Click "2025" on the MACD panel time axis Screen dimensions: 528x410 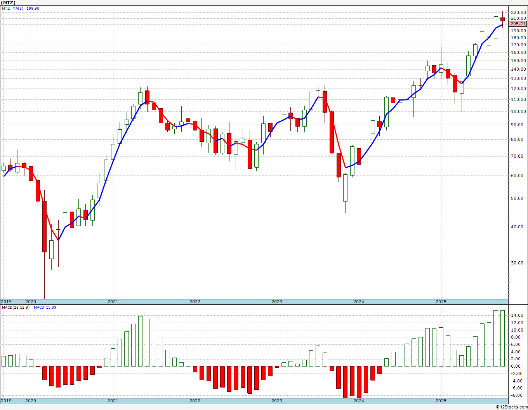point(441,400)
